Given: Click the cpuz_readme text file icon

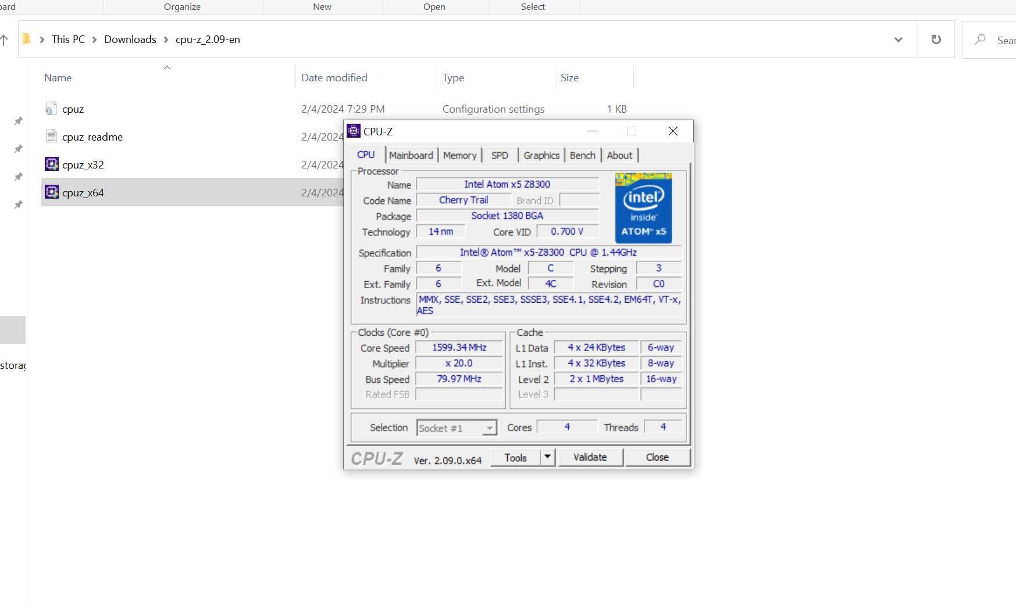Looking at the screenshot, I should [x=51, y=137].
